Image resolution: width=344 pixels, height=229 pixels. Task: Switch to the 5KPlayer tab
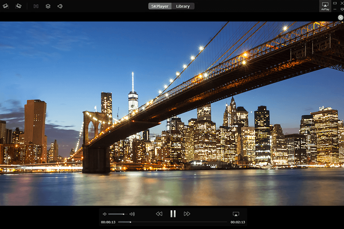pos(160,6)
